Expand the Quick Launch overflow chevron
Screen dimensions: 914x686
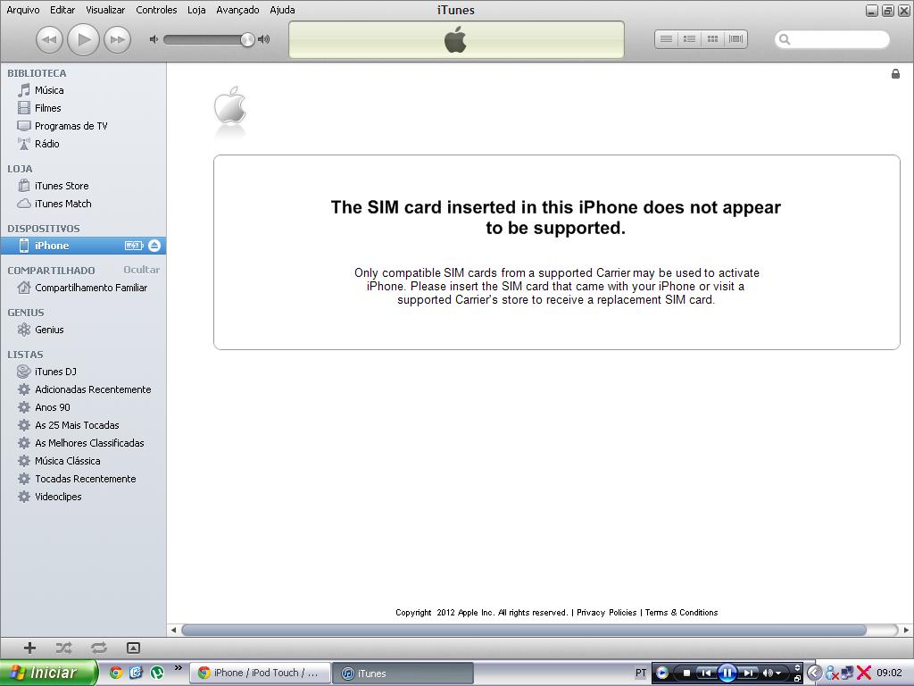click(178, 668)
